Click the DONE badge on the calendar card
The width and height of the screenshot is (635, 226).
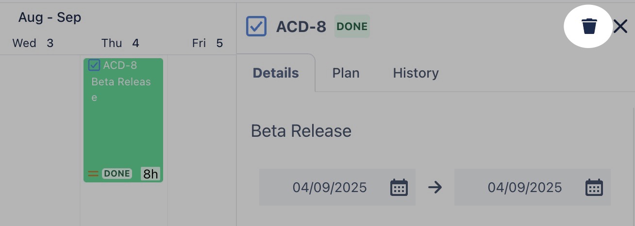(x=117, y=174)
